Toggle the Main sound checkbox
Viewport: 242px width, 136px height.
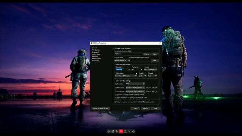[x=116, y=88]
